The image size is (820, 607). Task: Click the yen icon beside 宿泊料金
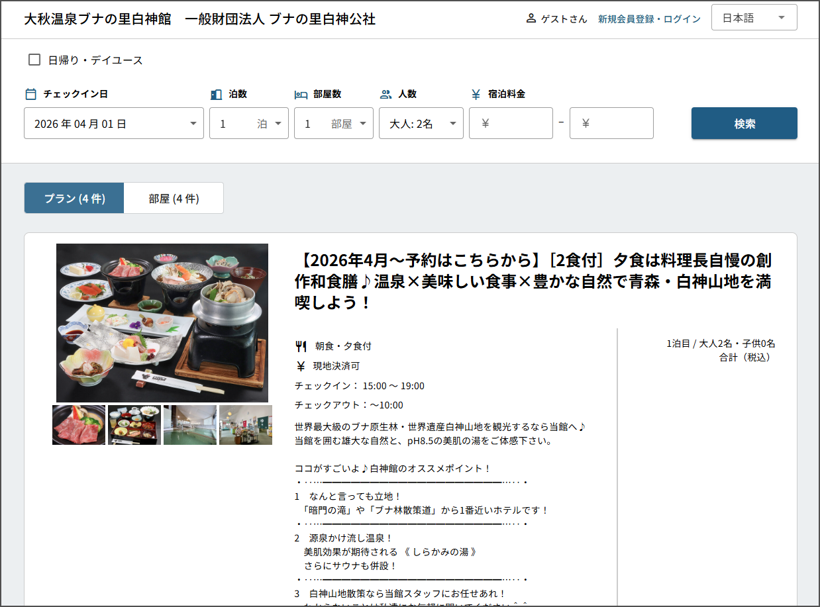[476, 94]
